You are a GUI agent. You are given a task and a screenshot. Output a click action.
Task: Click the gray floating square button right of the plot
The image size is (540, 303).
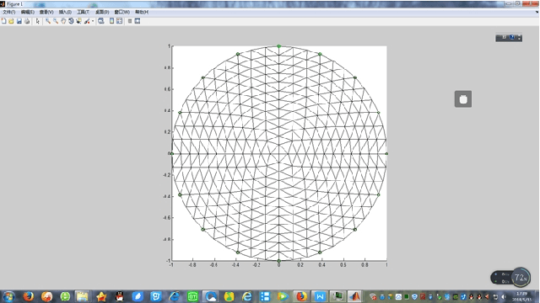(x=463, y=99)
